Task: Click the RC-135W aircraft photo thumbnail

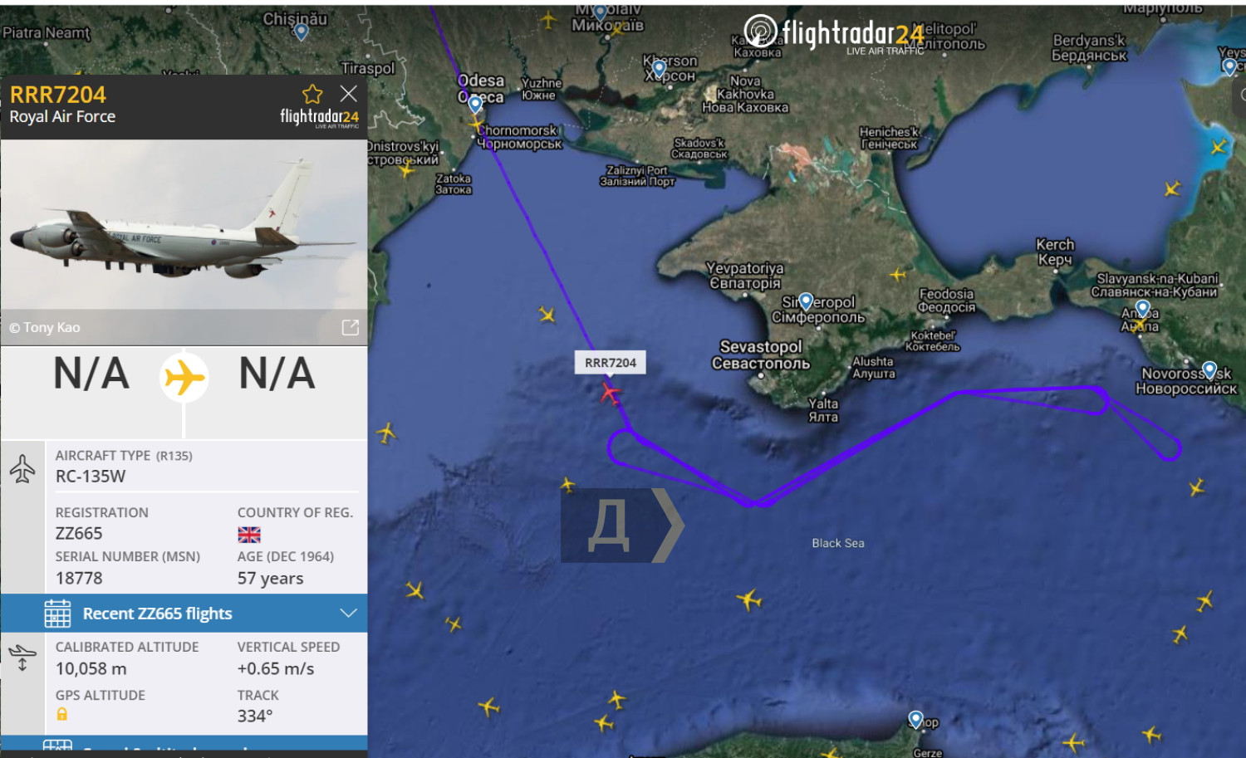Action: click(x=184, y=224)
